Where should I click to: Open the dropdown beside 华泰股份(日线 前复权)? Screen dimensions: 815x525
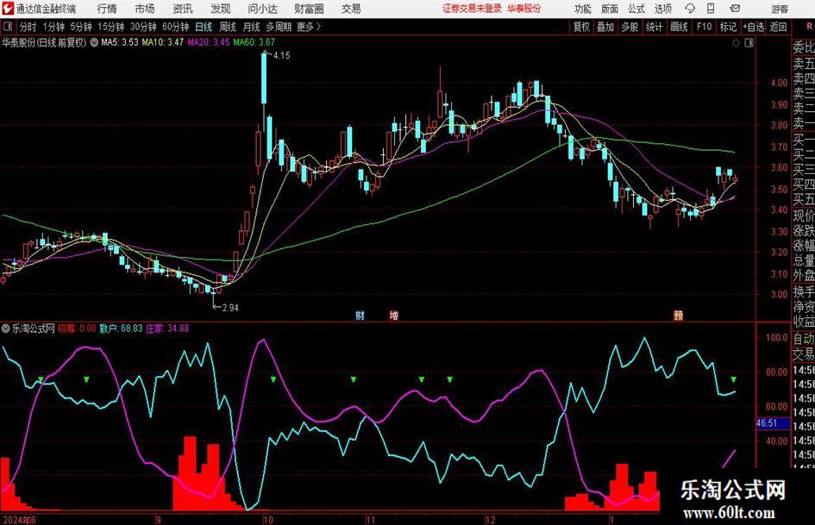pyautogui.click(x=94, y=42)
